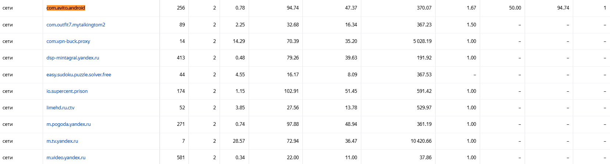Click easy.sudoku.puzzle.solver.free link
Image resolution: width=610 pixels, height=164 pixels.
click(x=79, y=74)
